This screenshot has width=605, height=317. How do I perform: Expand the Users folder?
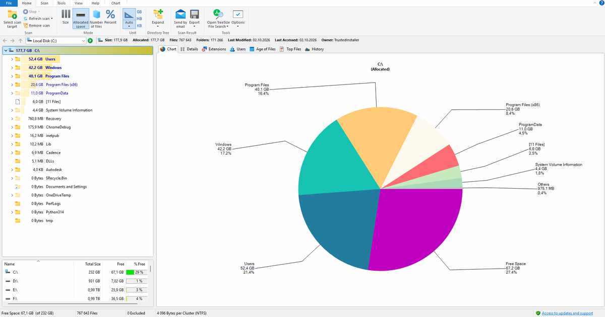[x=12, y=59]
